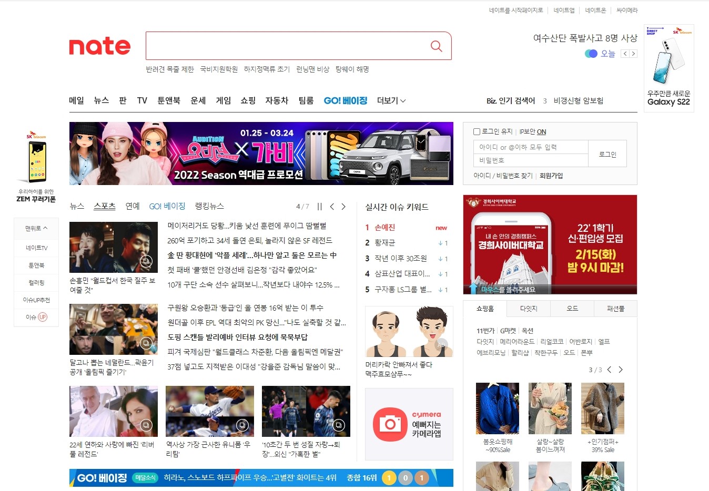The image size is (709, 491).
Task: Click the magnifier search icon
Action: [x=436, y=46]
